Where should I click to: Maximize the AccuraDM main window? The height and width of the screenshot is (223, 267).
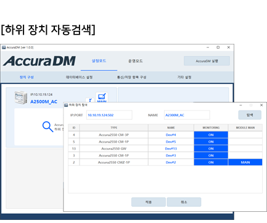pyautogui.click(x=218, y=48)
